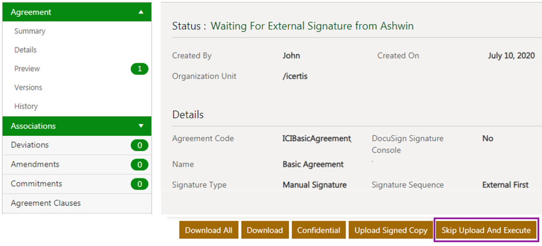Open the Details sidebar item
The height and width of the screenshot is (246, 542).
coord(26,50)
